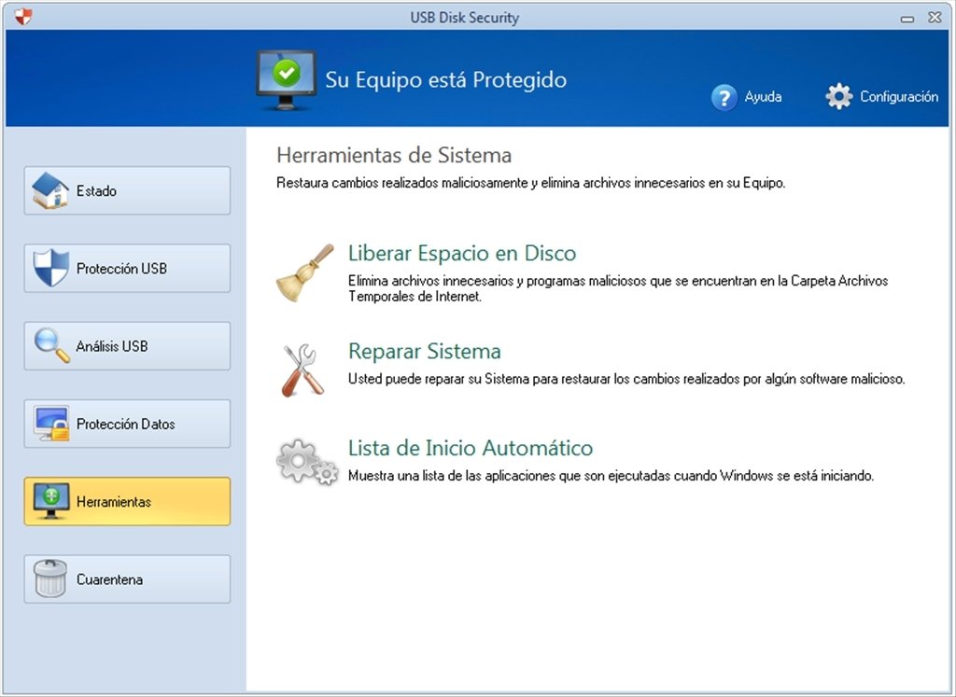
Task: Click the gears icon for Inicio Automático
Action: (307, 462)
